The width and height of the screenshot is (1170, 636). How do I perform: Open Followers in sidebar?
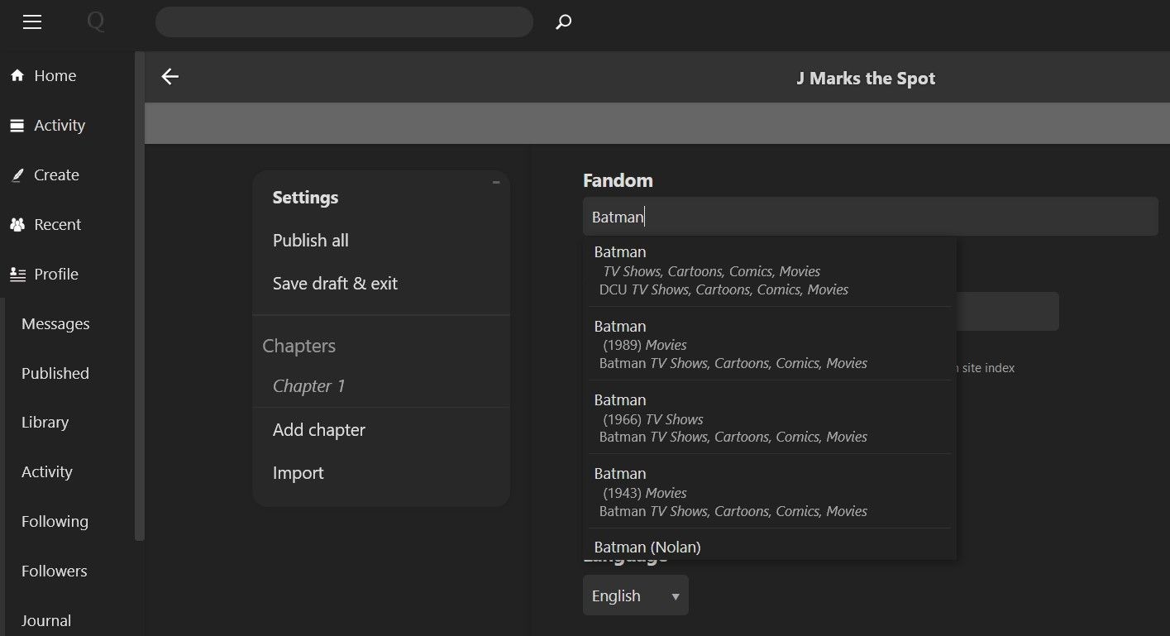coord(54,571)
